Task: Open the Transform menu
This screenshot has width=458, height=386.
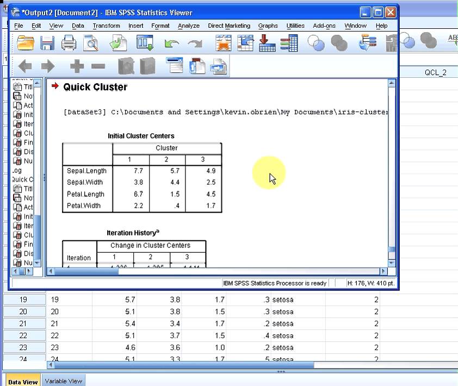Action: [x=106, y=26]
